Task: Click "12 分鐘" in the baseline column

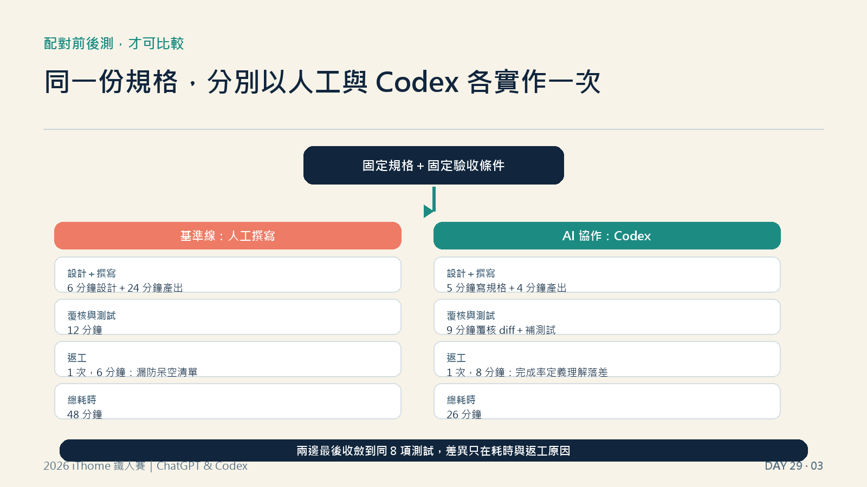Action: [x=85, y=330]
